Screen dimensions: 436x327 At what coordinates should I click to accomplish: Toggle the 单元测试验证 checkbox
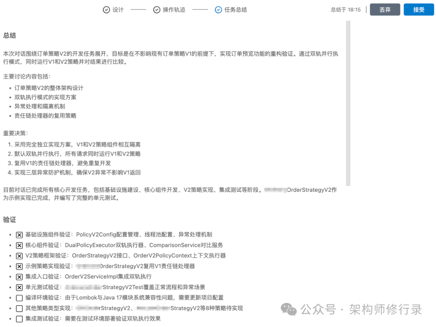[x=19, y=287]
